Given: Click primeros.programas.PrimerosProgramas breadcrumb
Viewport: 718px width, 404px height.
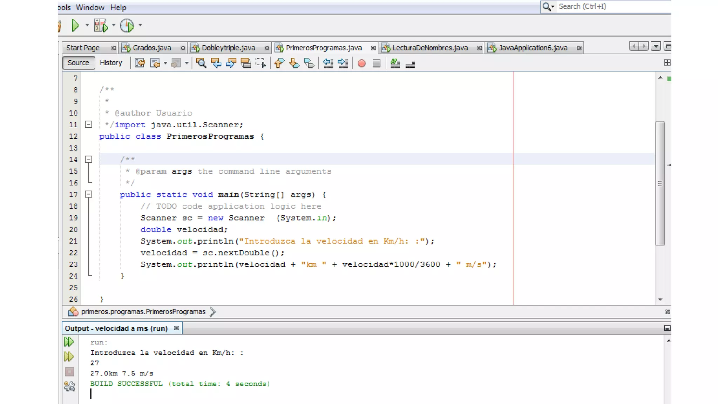Looking at the screenshot, I should click(x=143, y=312).
